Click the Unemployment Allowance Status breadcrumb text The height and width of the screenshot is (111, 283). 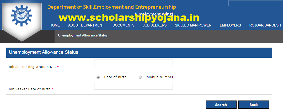[x=83, y=35]
